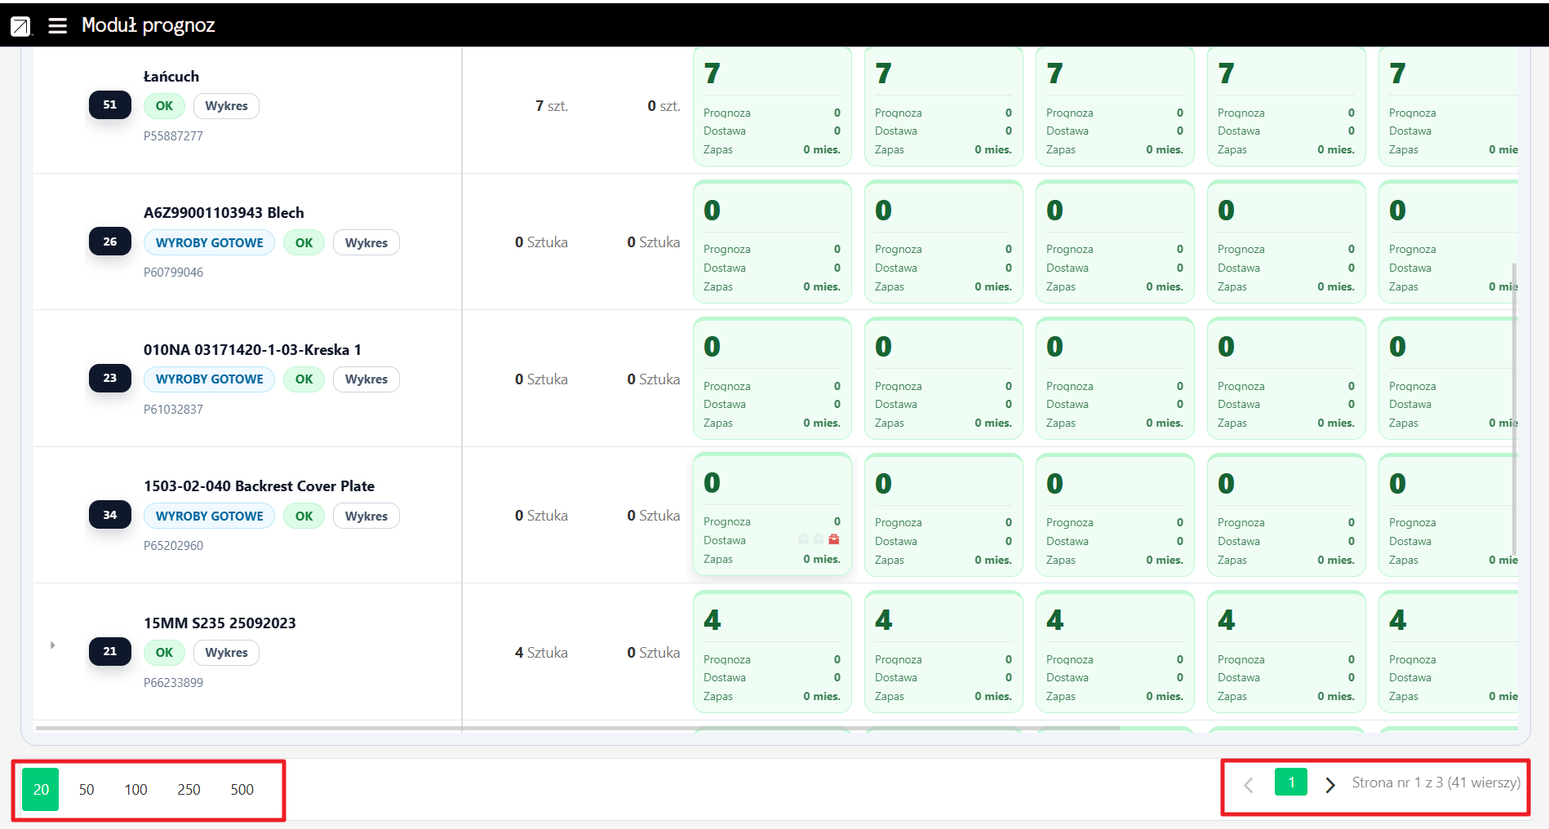Screen dimensions: 1549x829
Task: Expand the 15MM S235 25092023 row
Action: coord(53,645)
